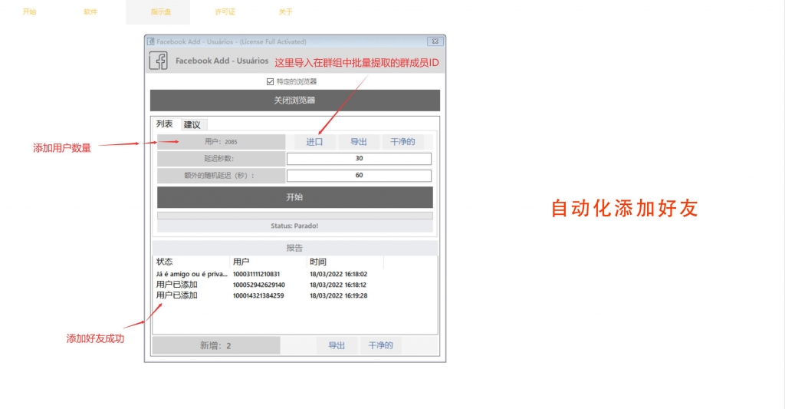Click the dark 开始 start button
This screenshot has height=409, width=785.
point(295,197)
